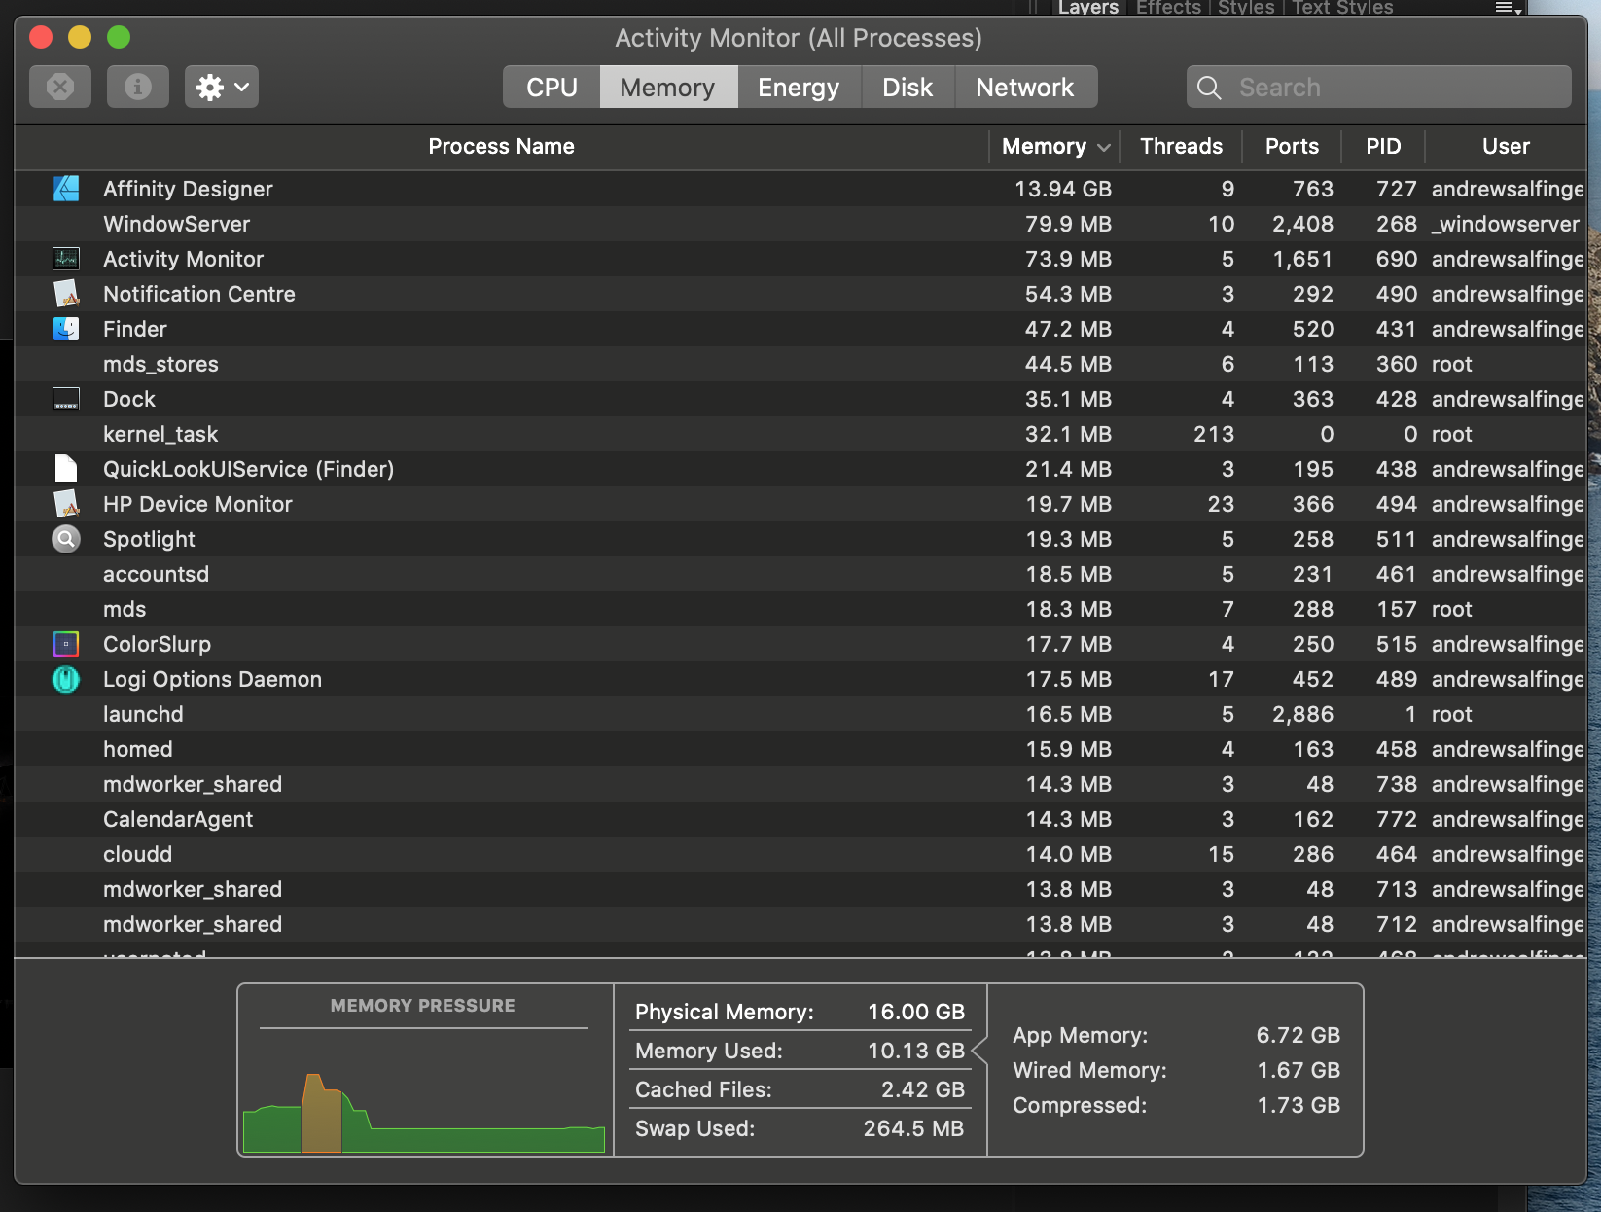Screen dimensions: 1601x1212
Task: Open Text Styles tab in background window
Action: coord(1342,8)
